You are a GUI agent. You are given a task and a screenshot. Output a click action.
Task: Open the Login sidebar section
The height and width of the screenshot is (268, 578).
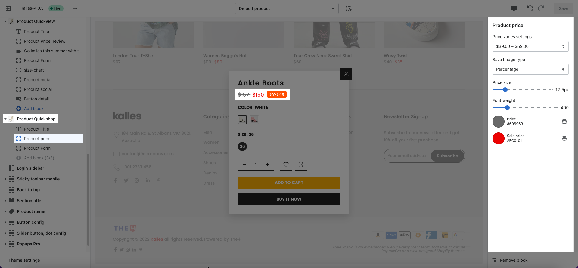coord(30,168)
